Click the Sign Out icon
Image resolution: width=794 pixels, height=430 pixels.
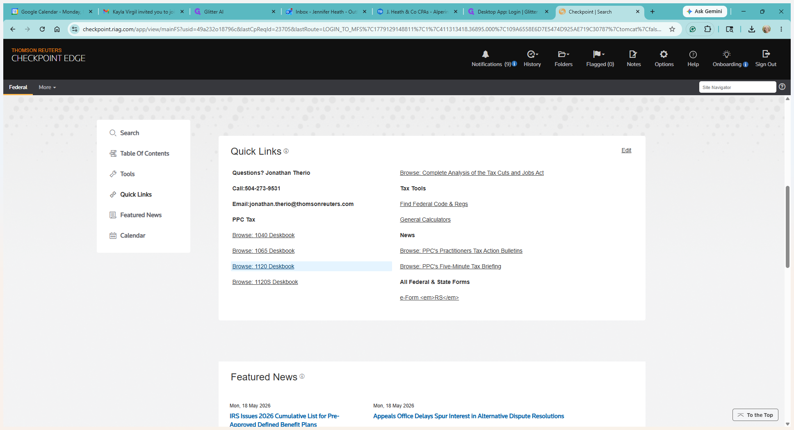click(x=766, y=54)
